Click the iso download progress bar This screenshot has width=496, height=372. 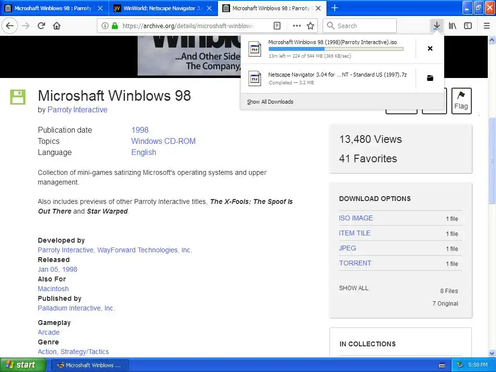(336, 49)
